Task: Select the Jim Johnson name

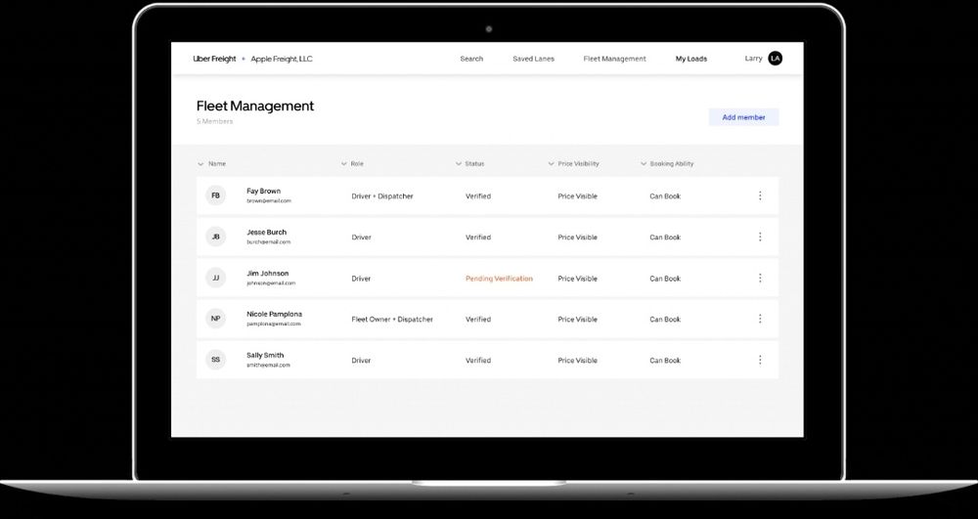Action: click(x=268, y=274)
